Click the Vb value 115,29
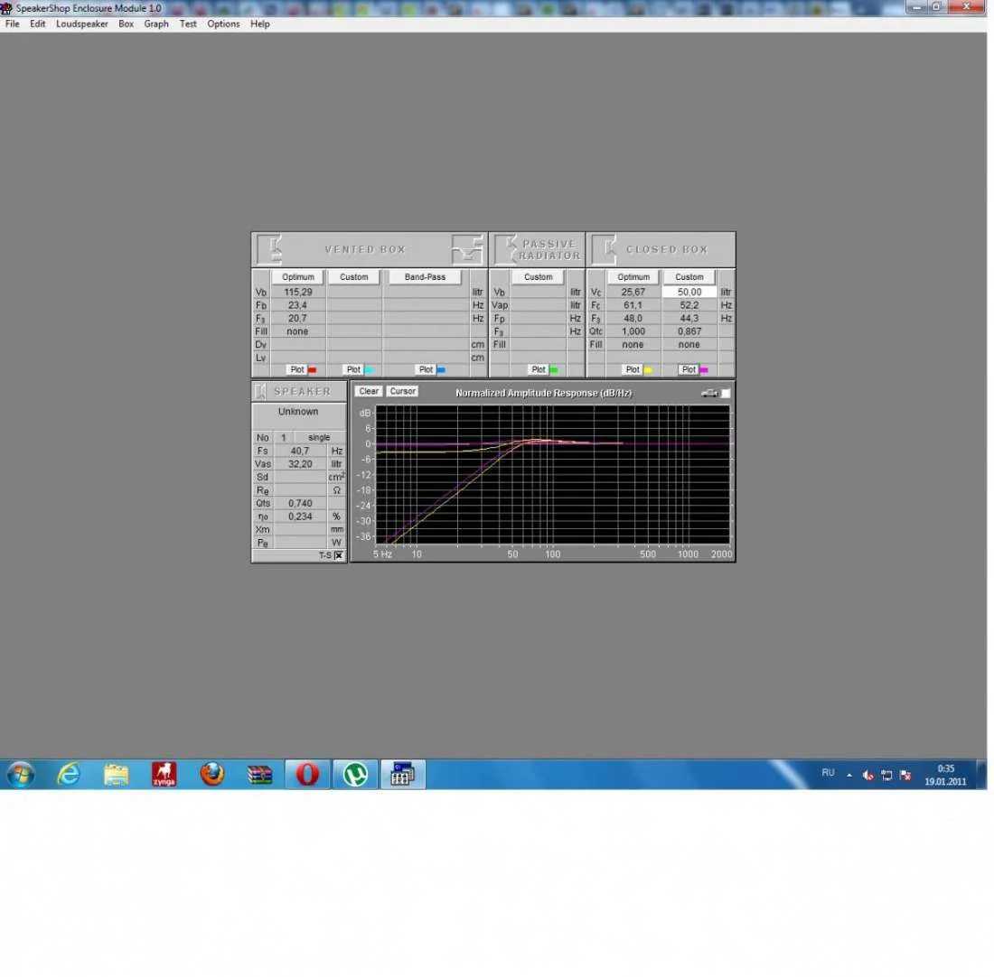 pos(298,292)
